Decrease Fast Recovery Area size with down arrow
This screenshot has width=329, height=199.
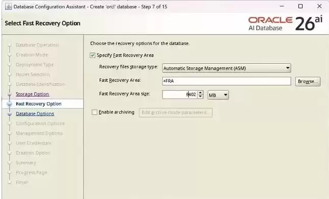(200, 97)
